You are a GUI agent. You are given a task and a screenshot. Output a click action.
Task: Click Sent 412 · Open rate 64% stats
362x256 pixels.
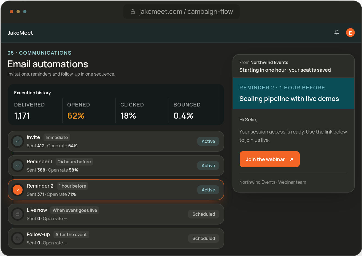pos(52,146)
